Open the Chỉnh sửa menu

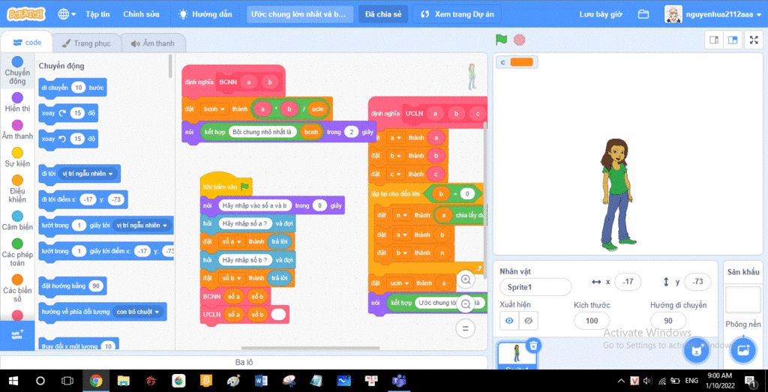point(141,14)
